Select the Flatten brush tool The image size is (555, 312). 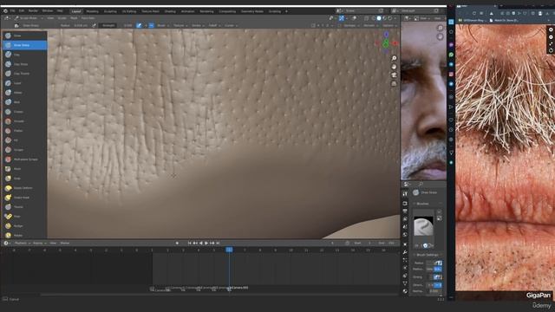point(24,131)
